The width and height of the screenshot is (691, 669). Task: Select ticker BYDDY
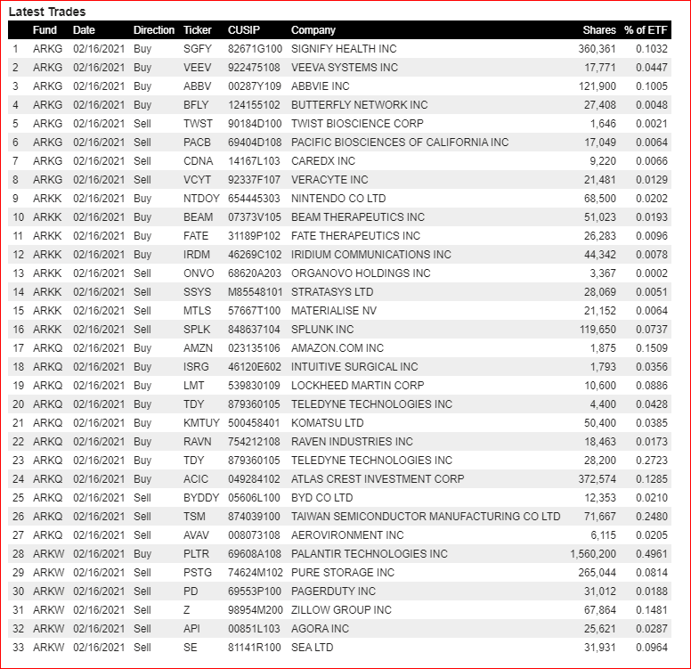click(201, 498)
